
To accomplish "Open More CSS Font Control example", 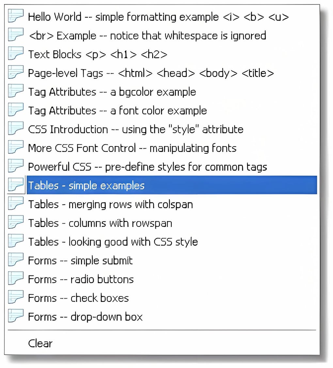I will (132, 148).
